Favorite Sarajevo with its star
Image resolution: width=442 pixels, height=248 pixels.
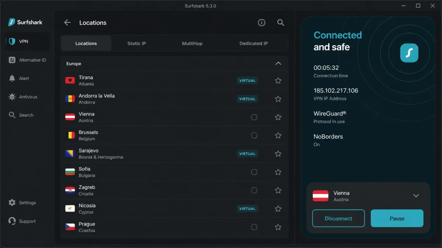(x=278, y=154)
